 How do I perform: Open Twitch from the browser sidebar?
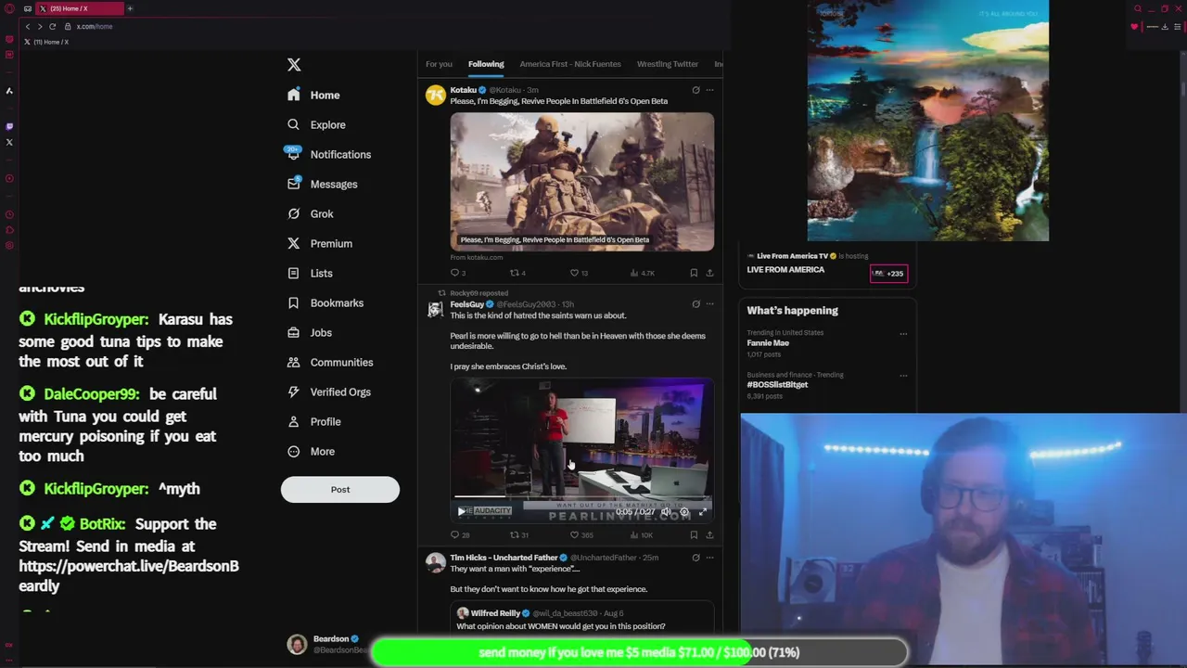coord(9,126)
